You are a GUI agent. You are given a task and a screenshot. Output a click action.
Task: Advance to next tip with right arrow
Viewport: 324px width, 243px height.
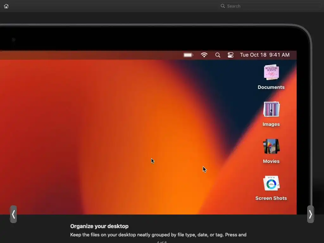click(310, 214)
